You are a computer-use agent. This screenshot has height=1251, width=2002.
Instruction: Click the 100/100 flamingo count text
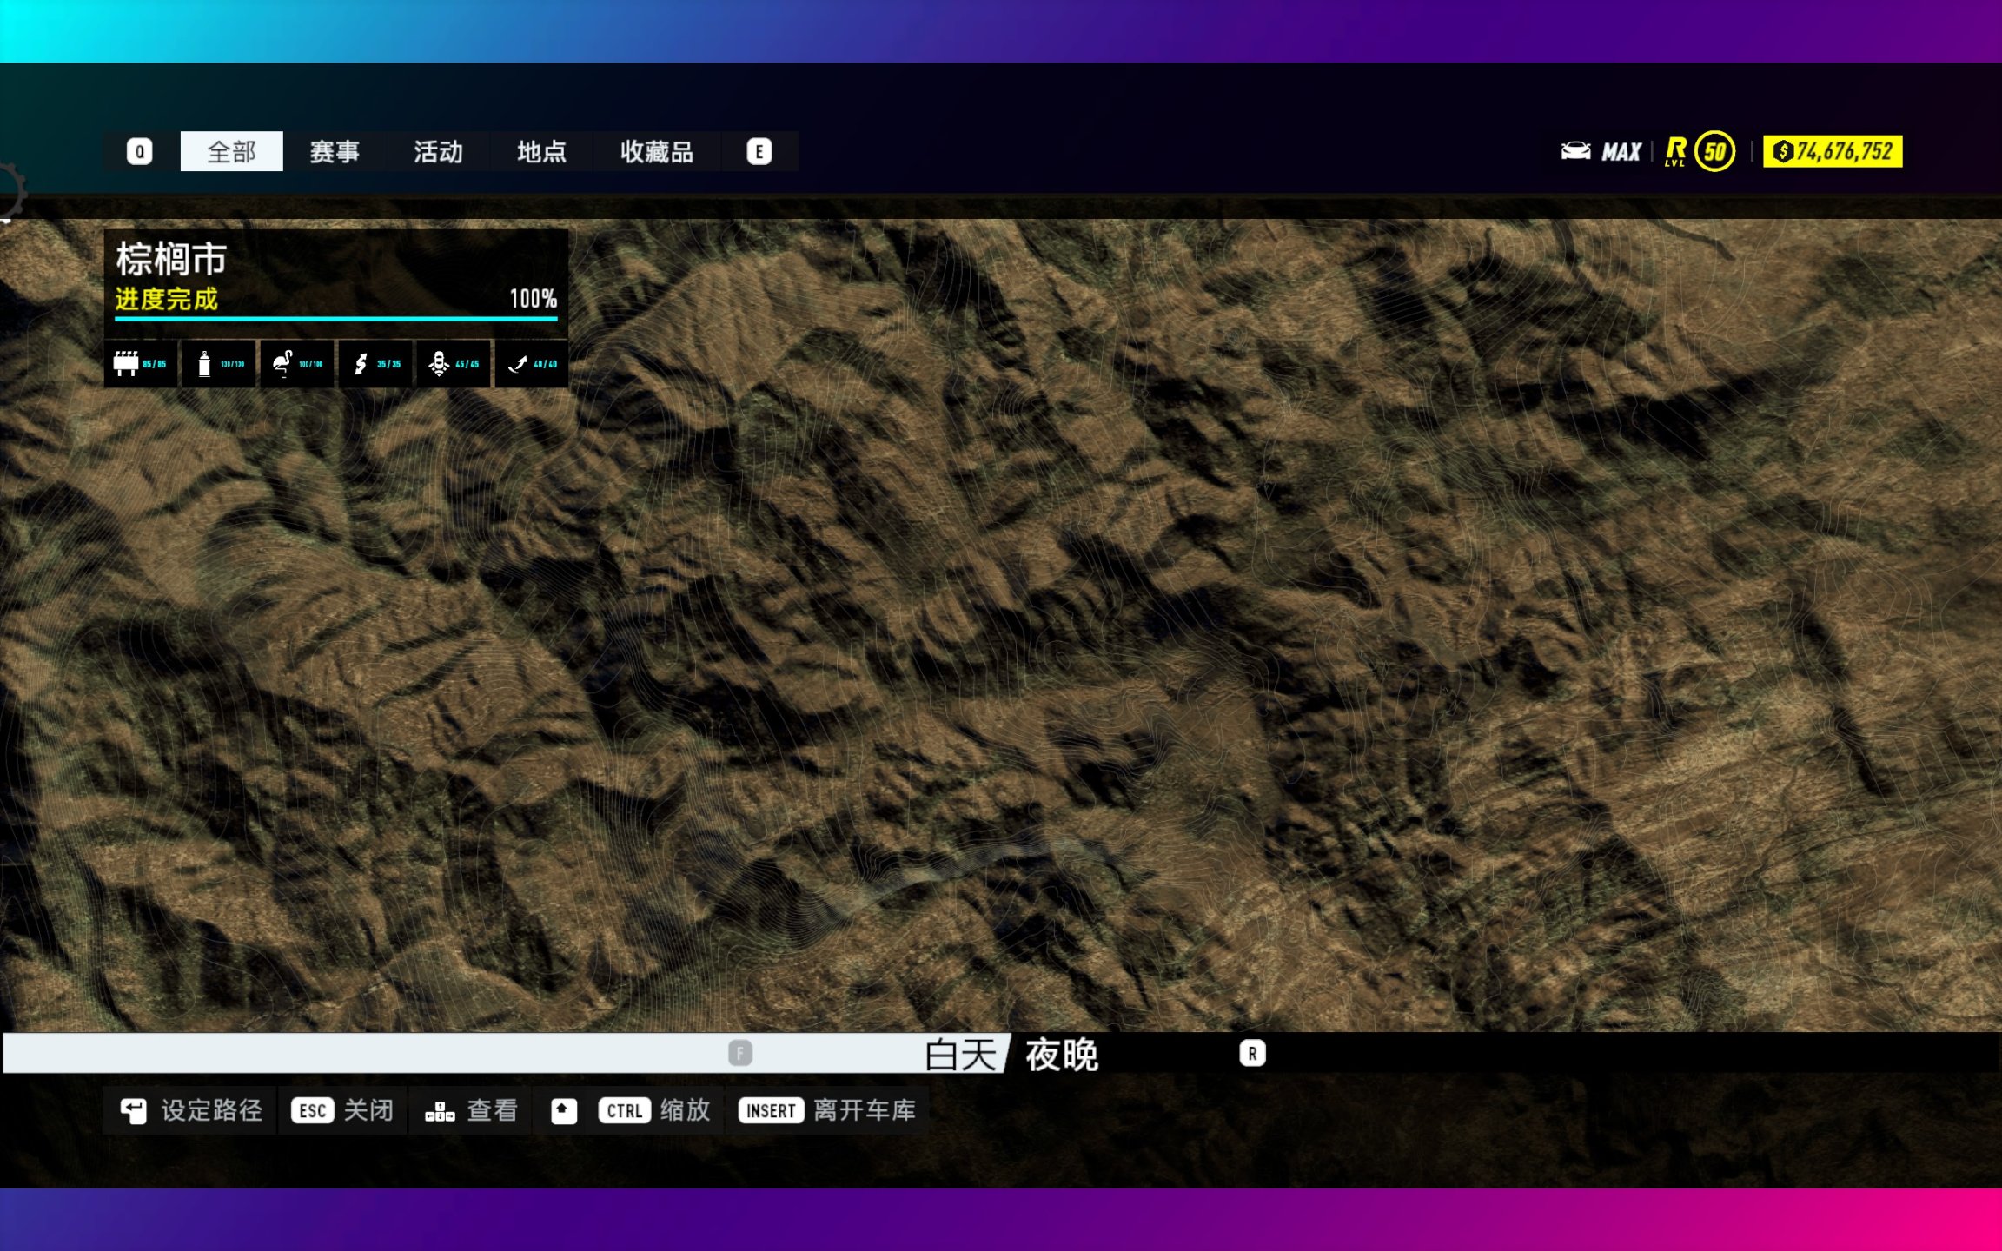click(x=310, y=364)
